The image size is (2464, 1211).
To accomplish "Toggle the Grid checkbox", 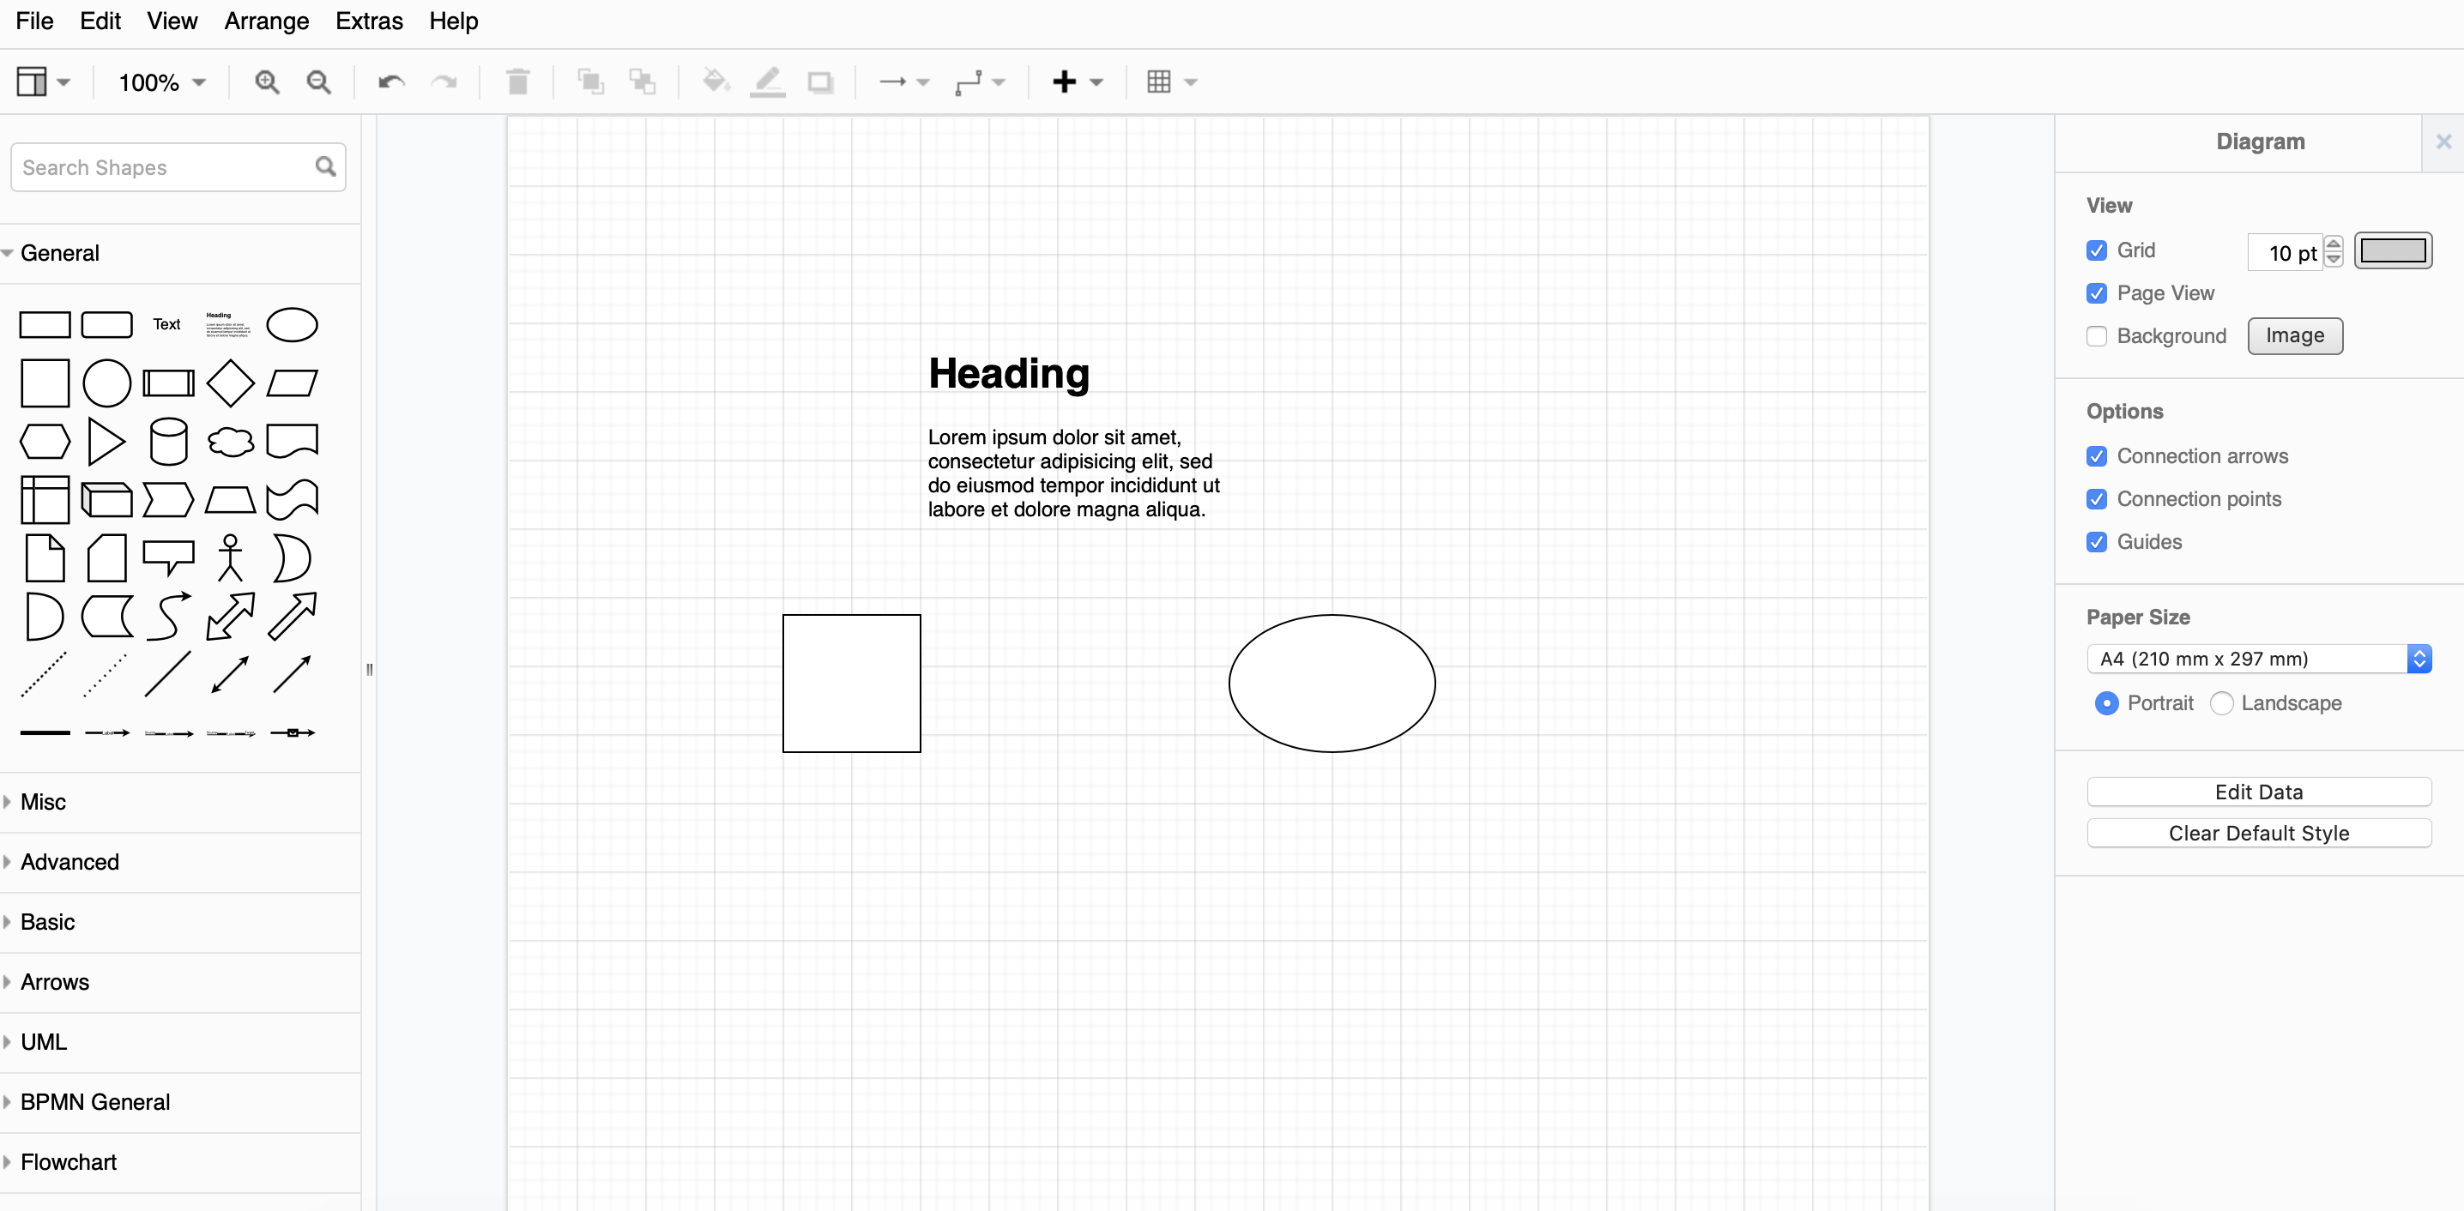I will (2096, 250).
